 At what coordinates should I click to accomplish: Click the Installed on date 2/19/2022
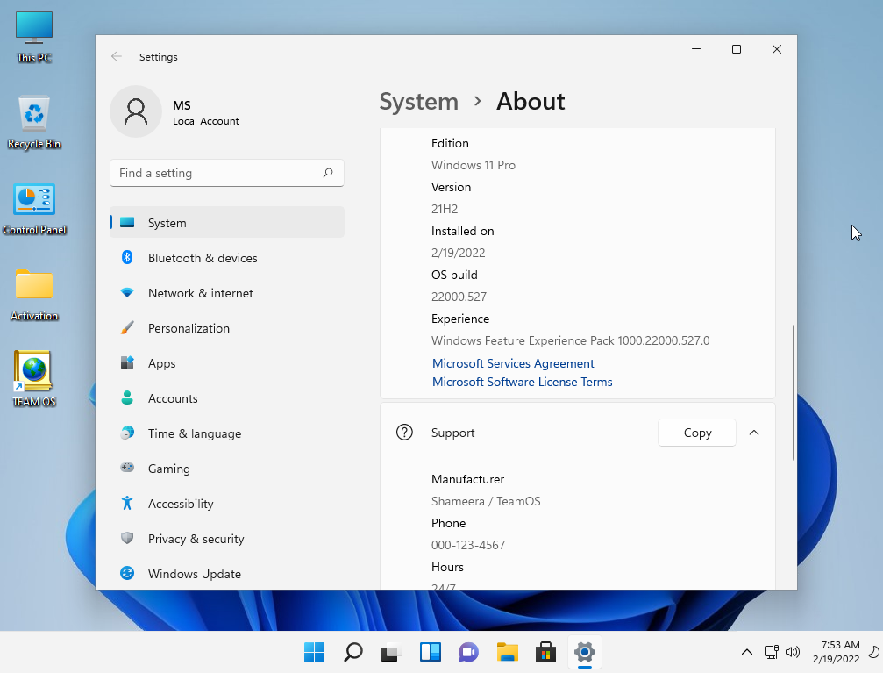(x=458, y=253)
